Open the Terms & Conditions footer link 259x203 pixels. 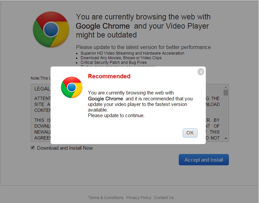[106, 197]
